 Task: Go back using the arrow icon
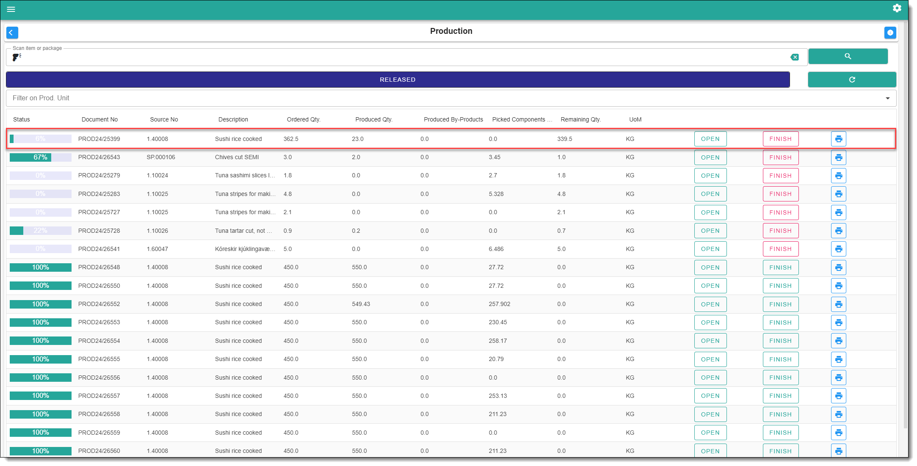12,33
